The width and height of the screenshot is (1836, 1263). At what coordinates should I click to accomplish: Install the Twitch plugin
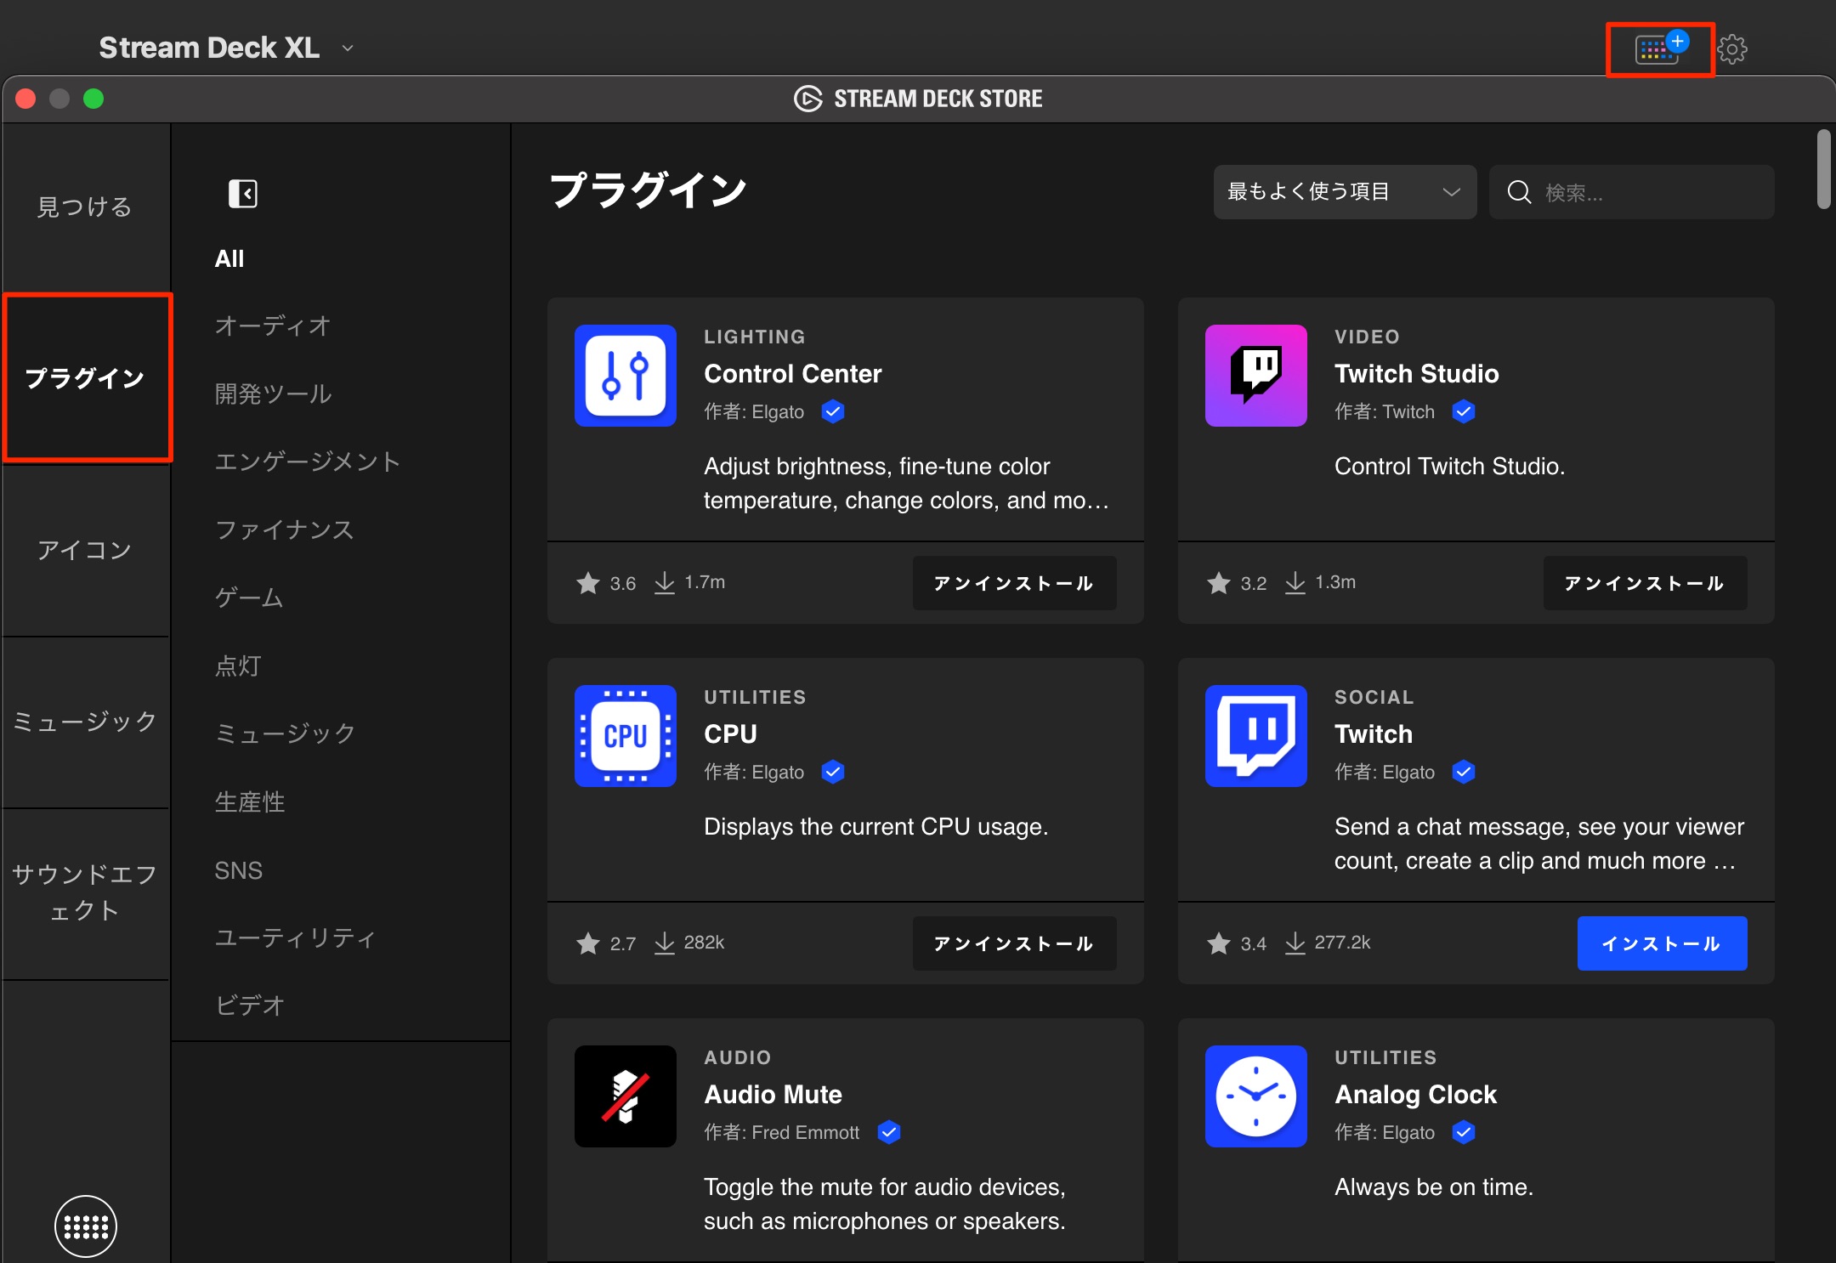point(1662,943)
